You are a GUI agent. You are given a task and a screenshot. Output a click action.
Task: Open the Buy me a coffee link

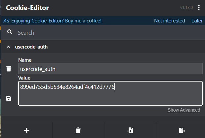pyautogui.click(x=56, y=21)
